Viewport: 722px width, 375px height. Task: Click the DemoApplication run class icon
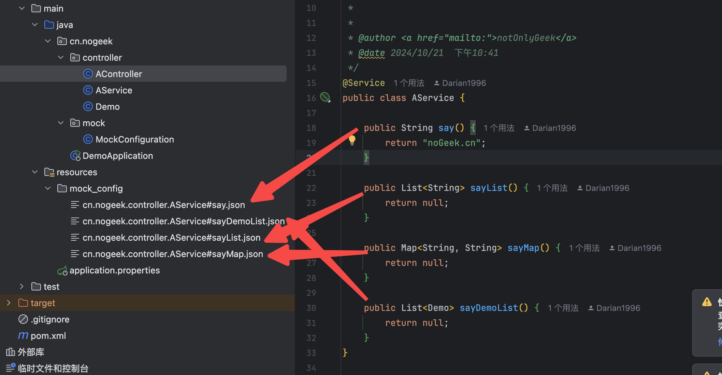click(75, 156)
